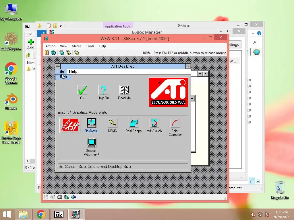Open the 86Box Media menu

click(x=76, y=46)
